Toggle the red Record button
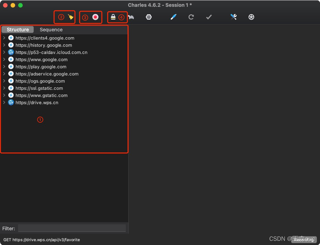This screenshot has width=320, height=245. tap(95, 17)
